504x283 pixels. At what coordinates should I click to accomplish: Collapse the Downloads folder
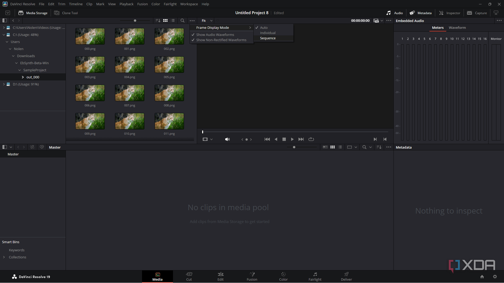[13, 56]
